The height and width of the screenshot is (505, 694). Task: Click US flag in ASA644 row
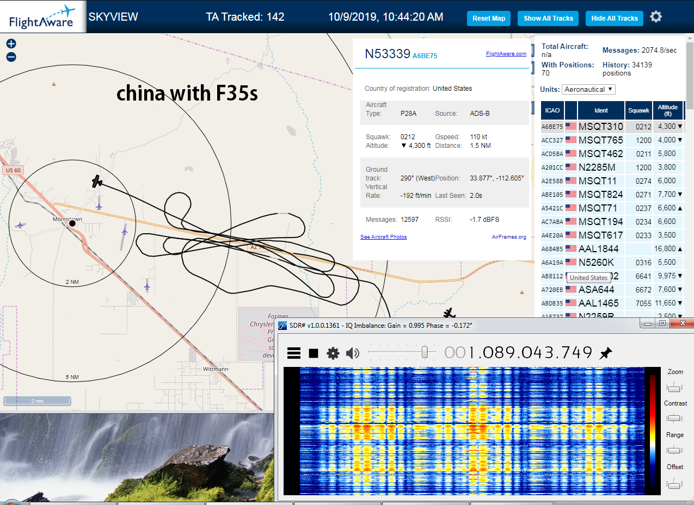pos(571,290)
